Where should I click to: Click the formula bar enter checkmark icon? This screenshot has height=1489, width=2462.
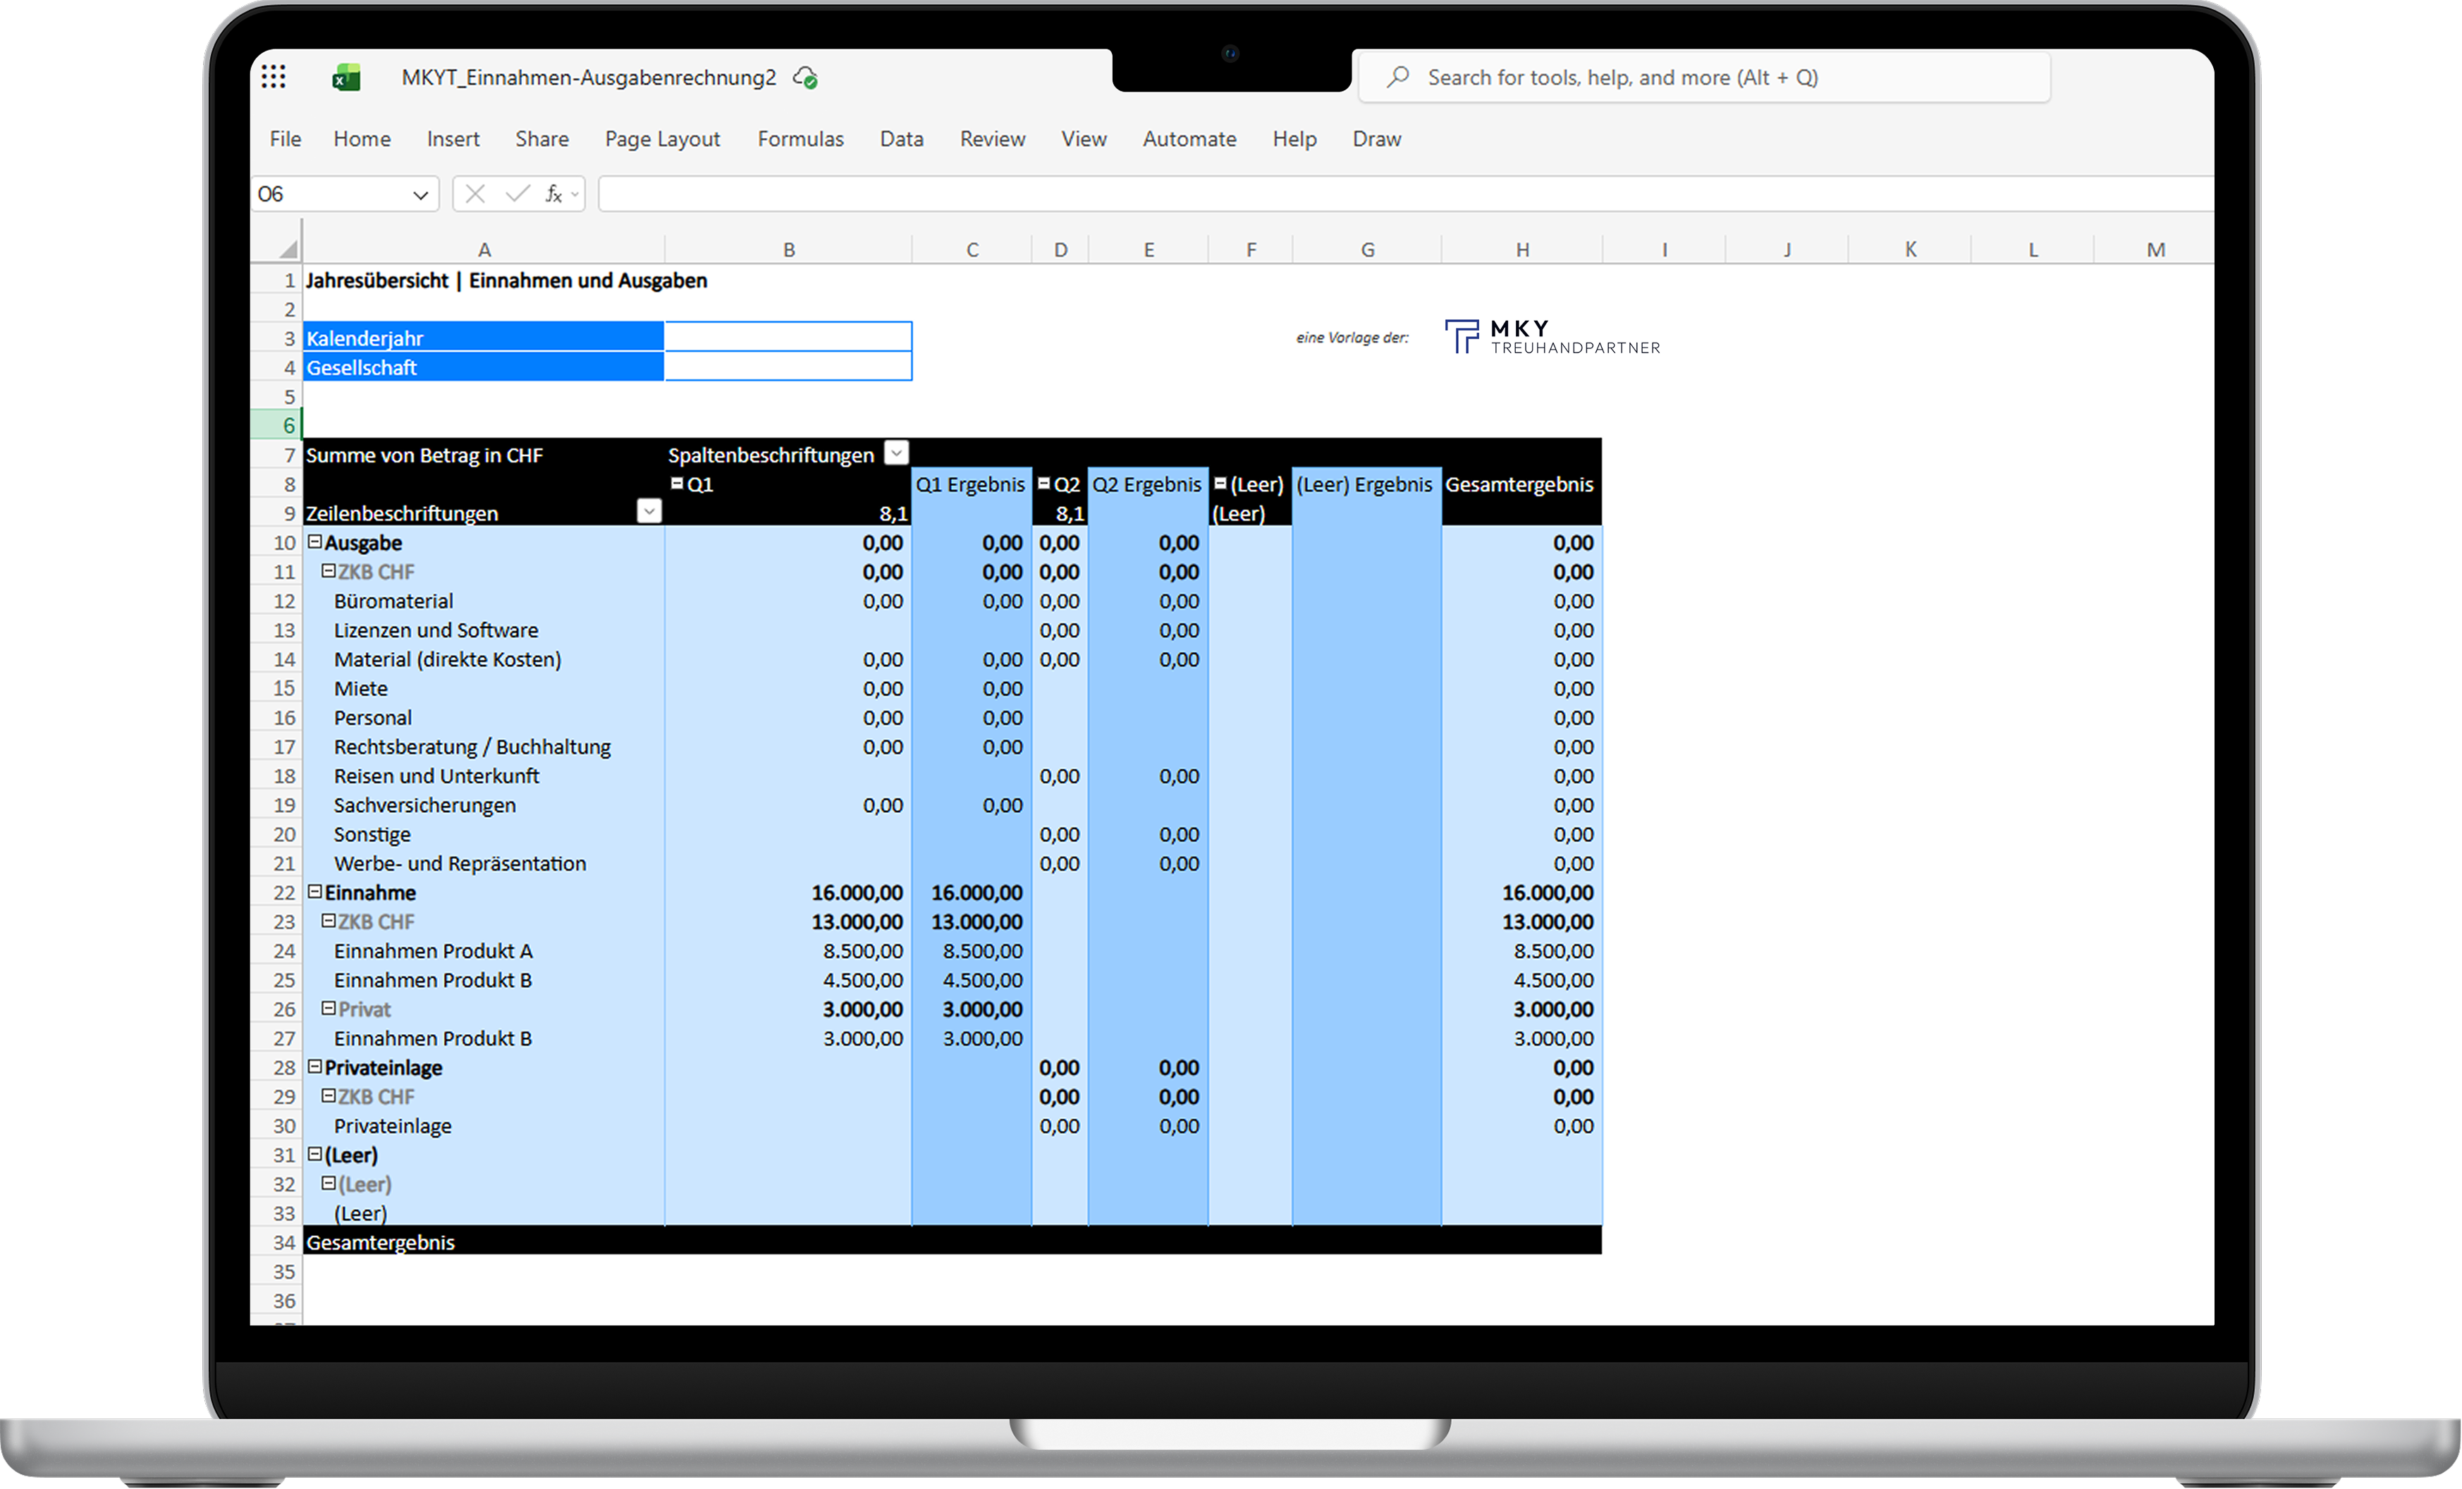click(517, 194)
